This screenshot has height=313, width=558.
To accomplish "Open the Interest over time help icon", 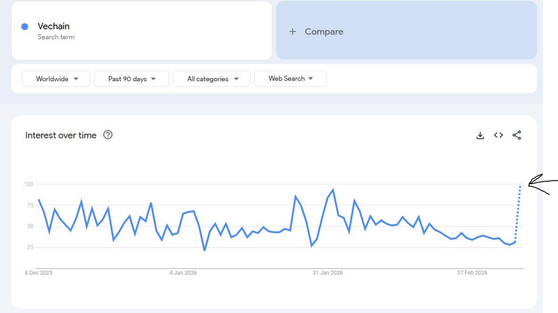I will pyautogui.click(x=108, y=135).
